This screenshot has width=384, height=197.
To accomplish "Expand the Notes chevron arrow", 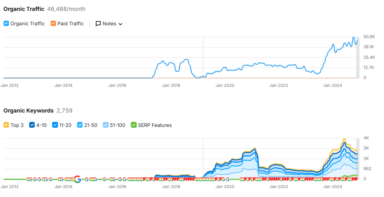I will 120,24.
